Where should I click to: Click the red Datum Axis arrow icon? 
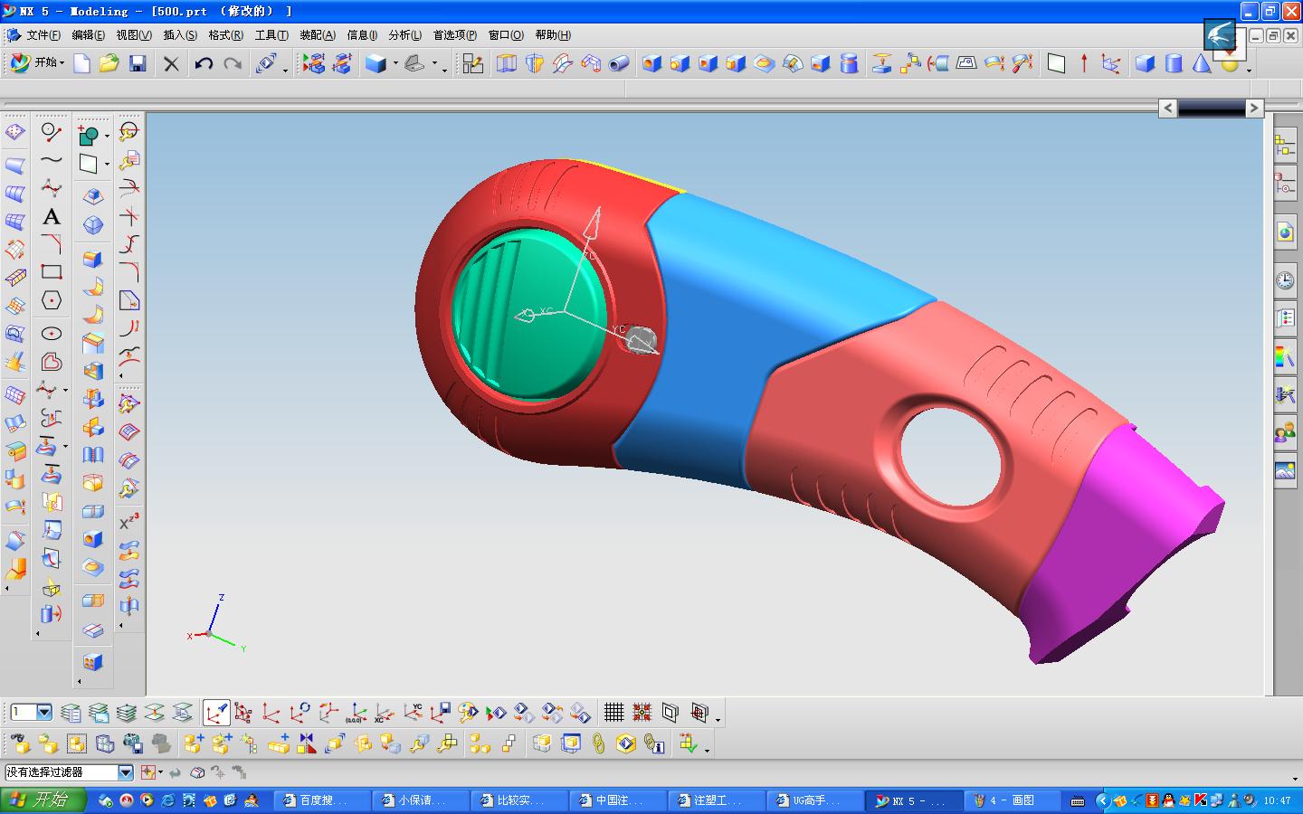coord(1084,63)
